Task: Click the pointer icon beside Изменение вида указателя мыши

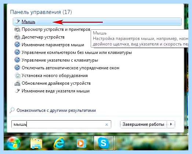Action: pyautogui.click(x=17, y=91)
